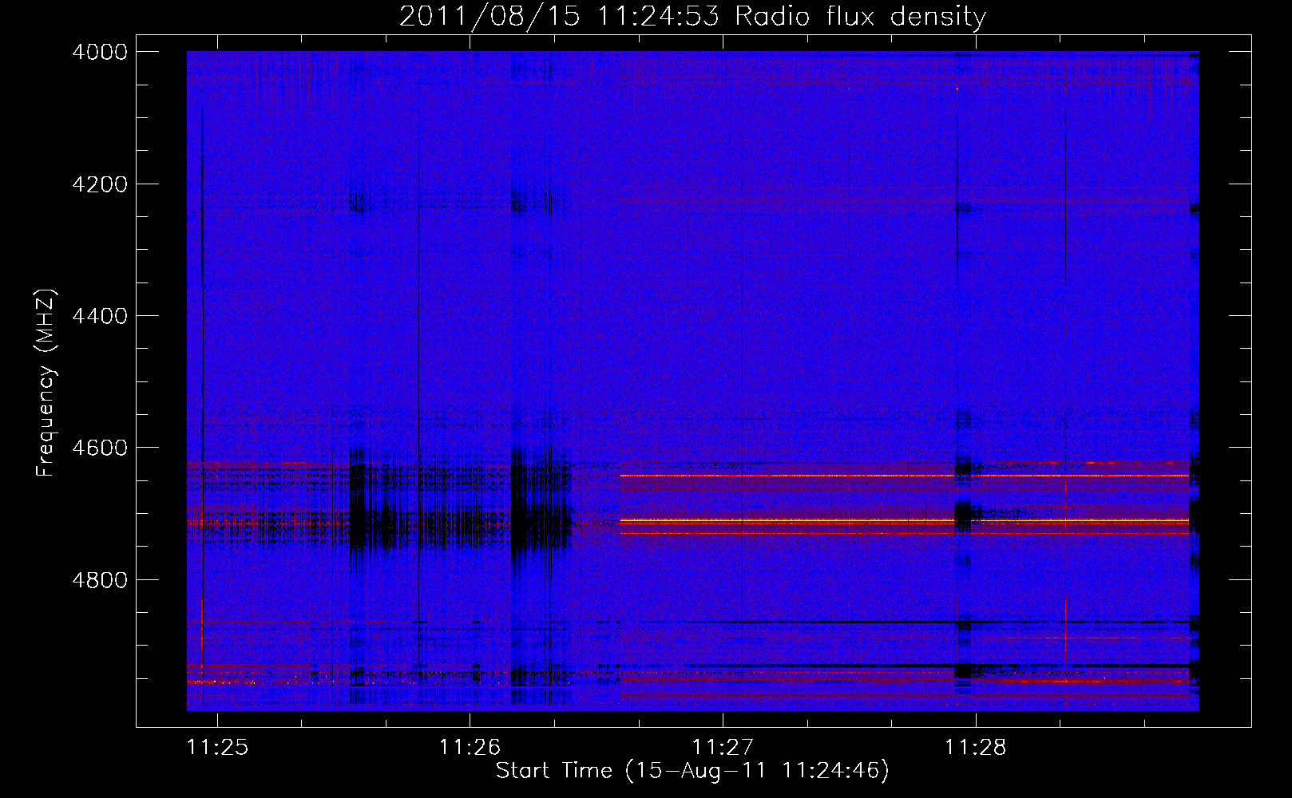Viewport: 1292px width, 798px height.
Task: Click the 'Frequency (MHZ)' axis title
Action: click(46, 383)
